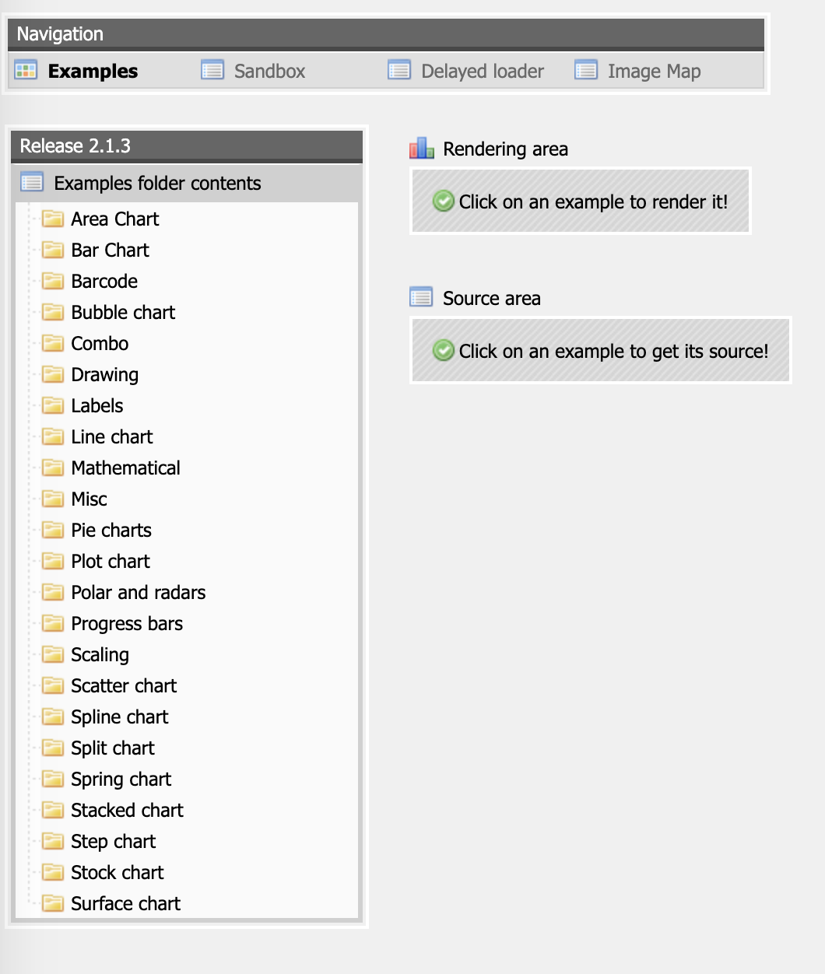Select the Examples navigation link

pos(93,71)
